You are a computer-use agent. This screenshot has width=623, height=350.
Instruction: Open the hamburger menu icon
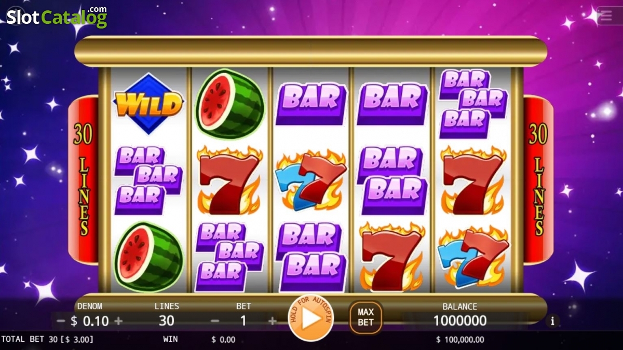pyautogui.click(x=608, y=16)
